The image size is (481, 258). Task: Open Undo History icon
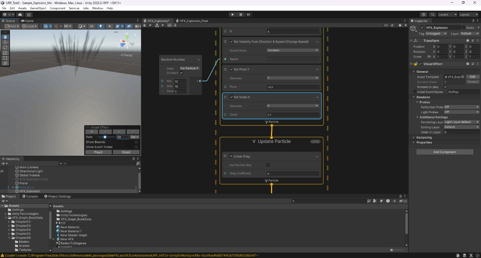tap(424, 15)
